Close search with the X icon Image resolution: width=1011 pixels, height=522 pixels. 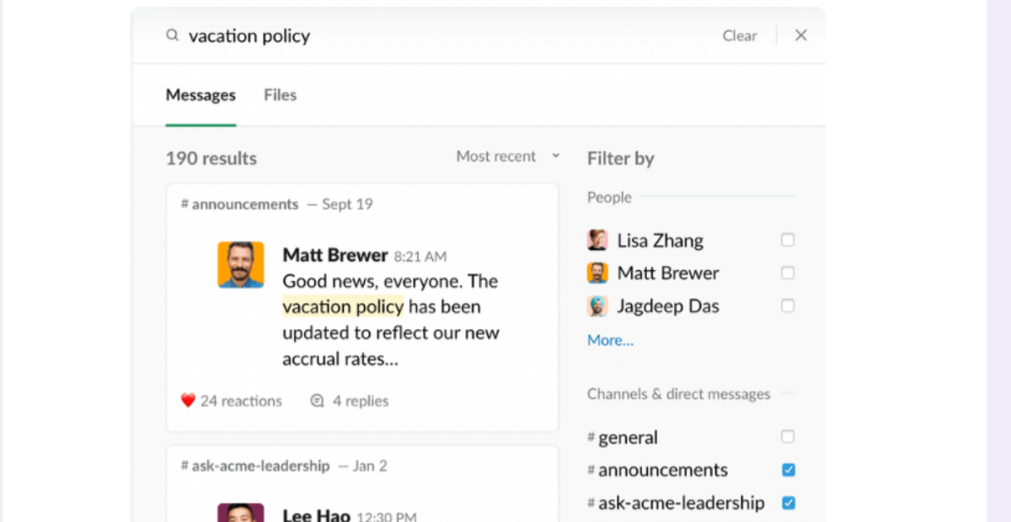[800, 35]
